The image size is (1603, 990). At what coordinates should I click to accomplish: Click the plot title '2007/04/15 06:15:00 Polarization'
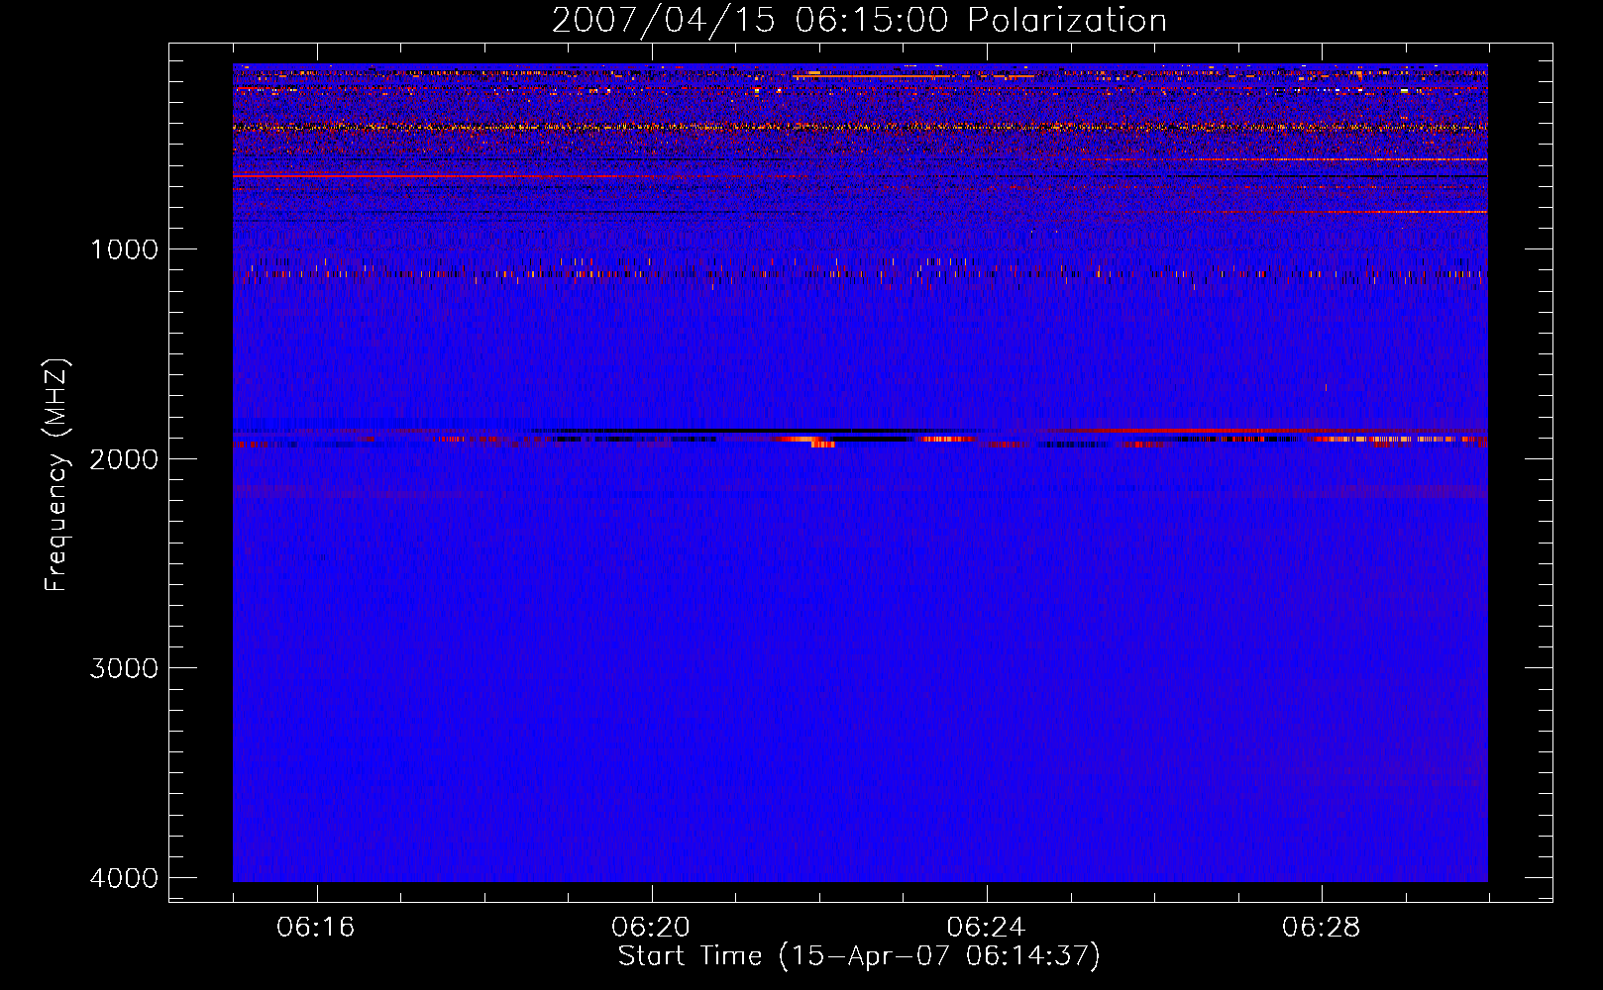[x=859, y=21]
